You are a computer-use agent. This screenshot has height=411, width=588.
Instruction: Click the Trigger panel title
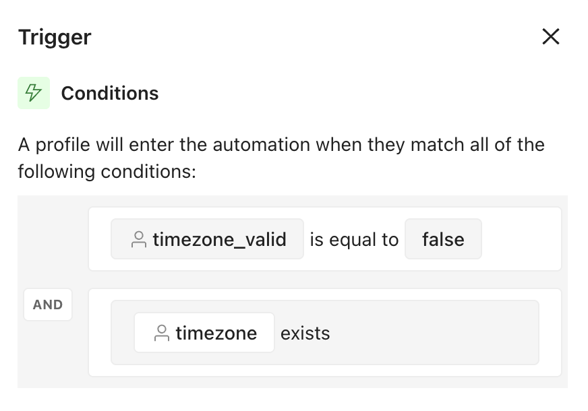[x=55, y=37]
